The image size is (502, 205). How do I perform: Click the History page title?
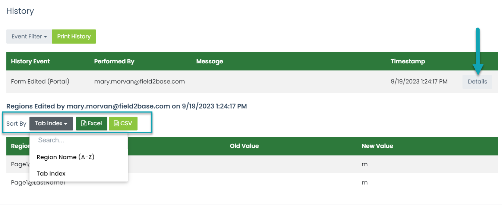[20, 11]
